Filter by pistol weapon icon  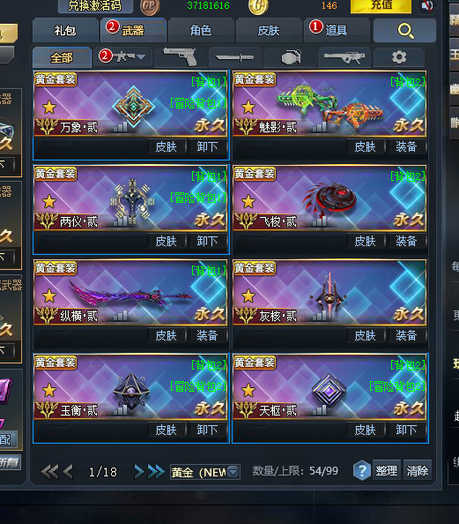coord(180,57)
